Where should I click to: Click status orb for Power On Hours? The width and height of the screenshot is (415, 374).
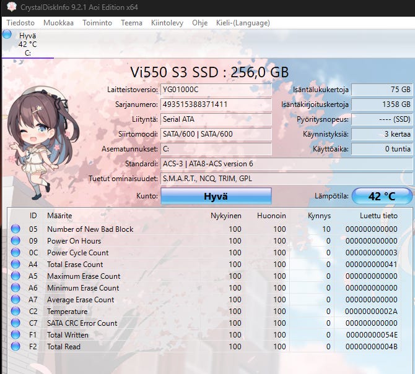pyautogui.click(x=15, y=240)
